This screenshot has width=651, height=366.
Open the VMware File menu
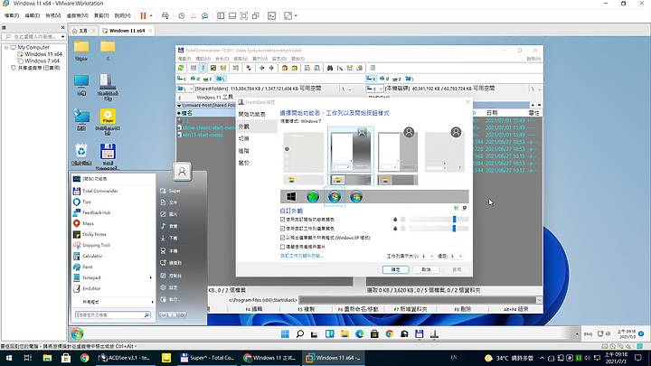[x=12, y=15]
